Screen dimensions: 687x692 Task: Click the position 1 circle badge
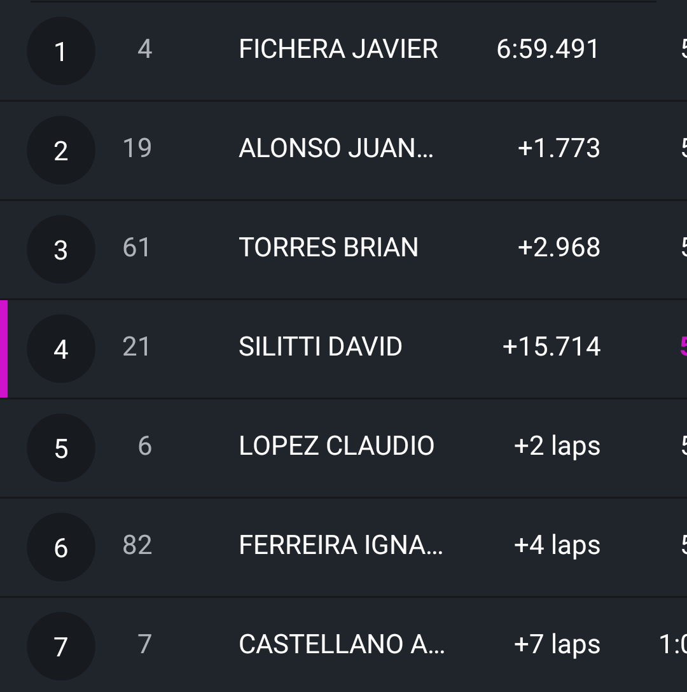61,51
